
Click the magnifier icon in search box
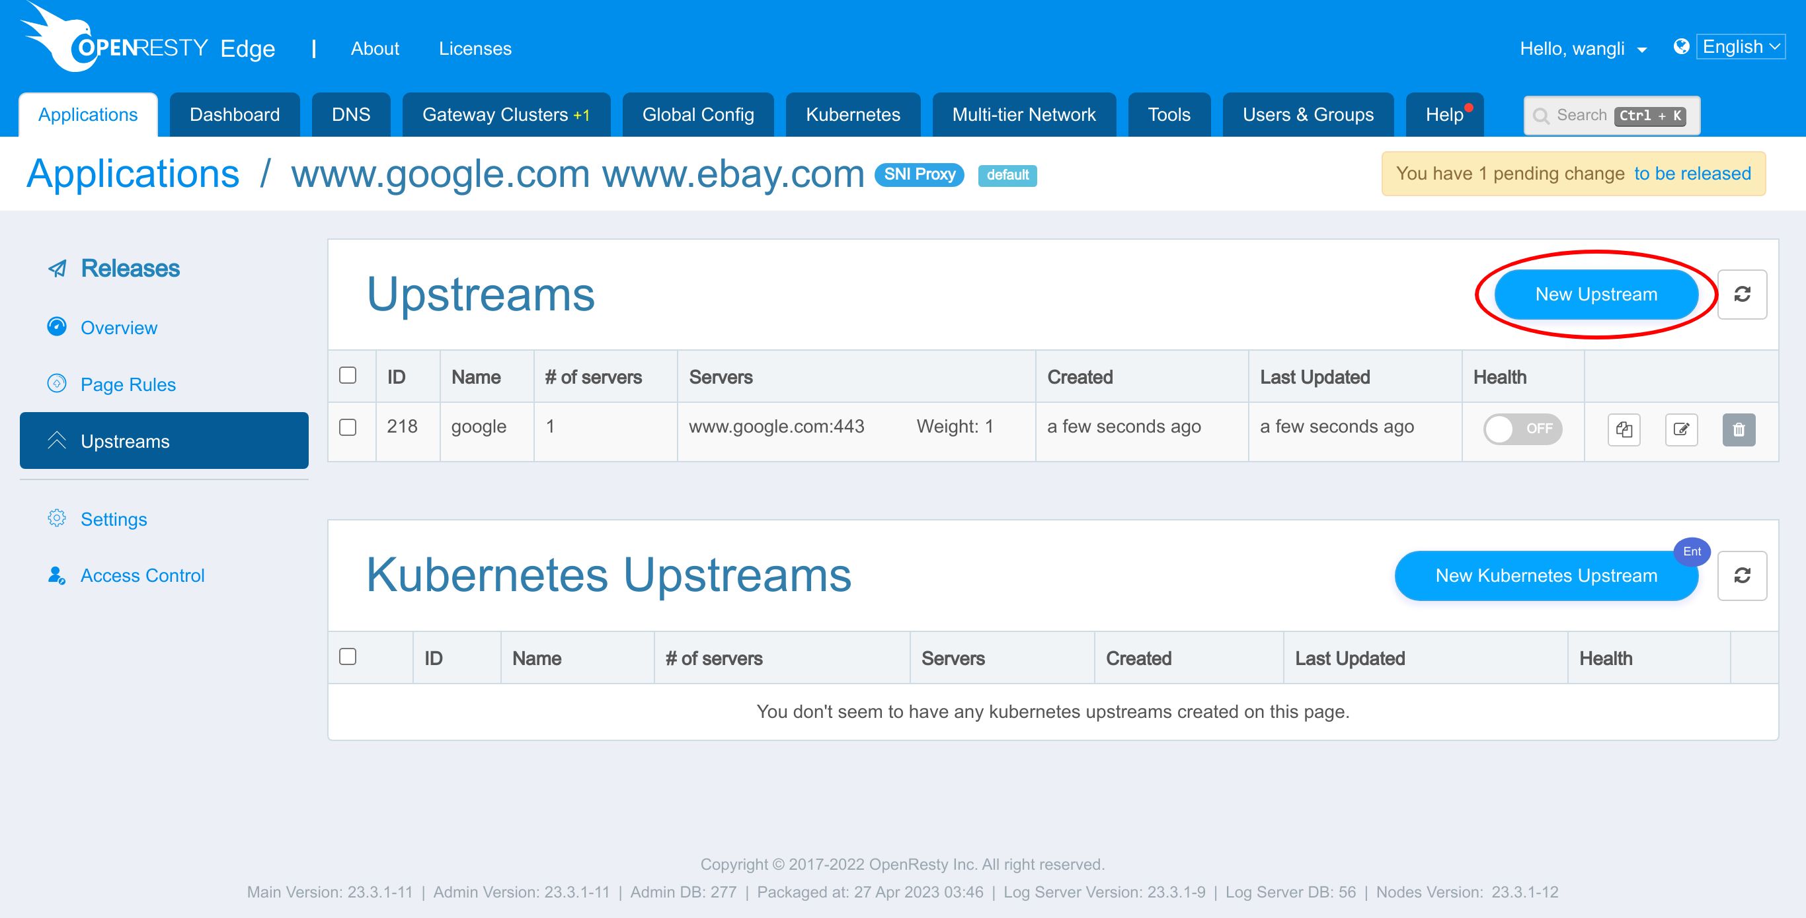click(1541, 116)
